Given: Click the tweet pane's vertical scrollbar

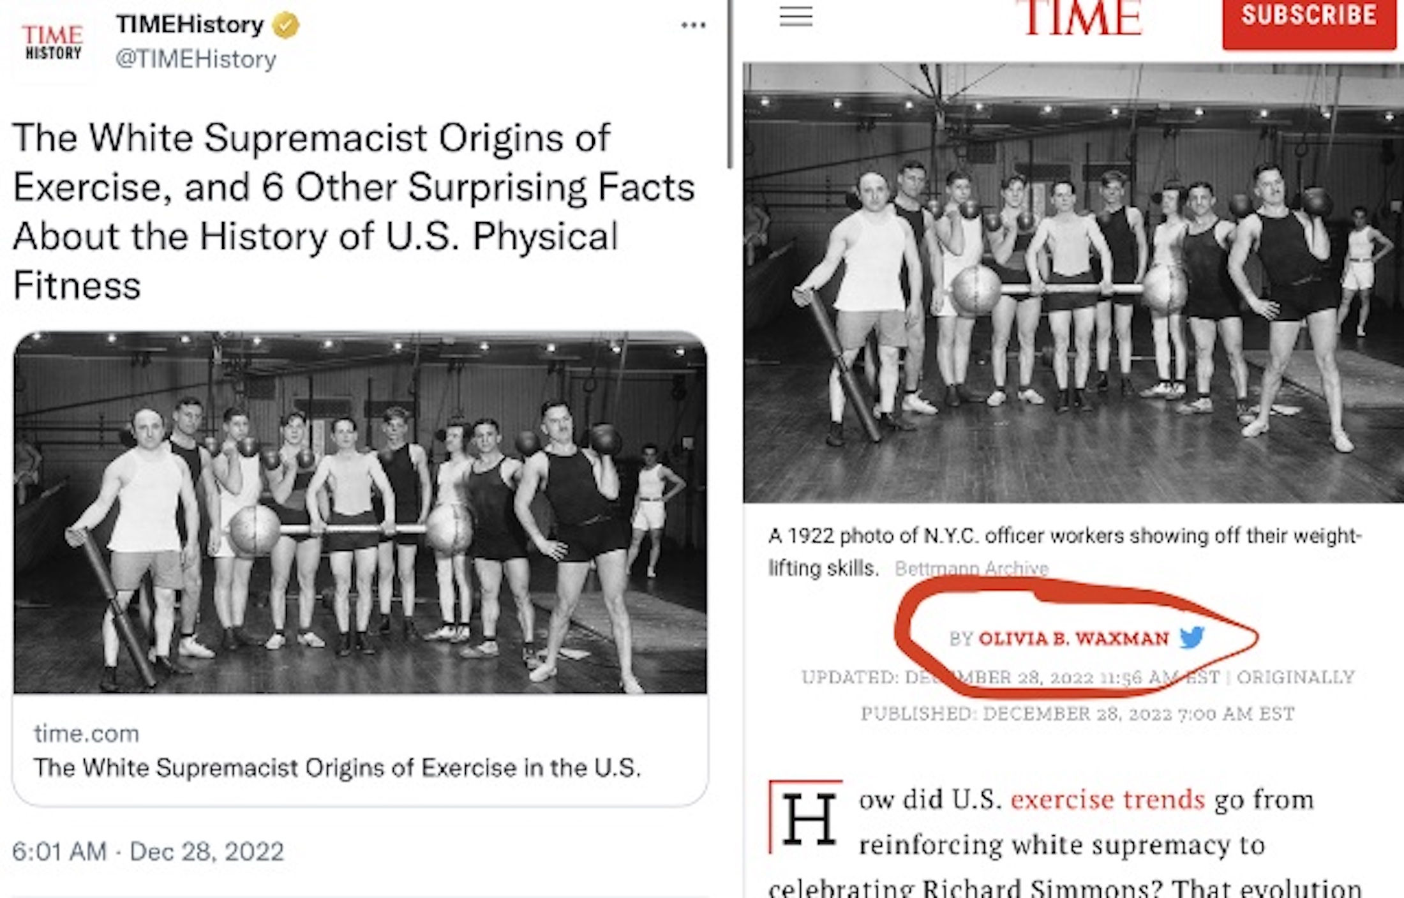Looking at the screenshot, I should 730,83.
